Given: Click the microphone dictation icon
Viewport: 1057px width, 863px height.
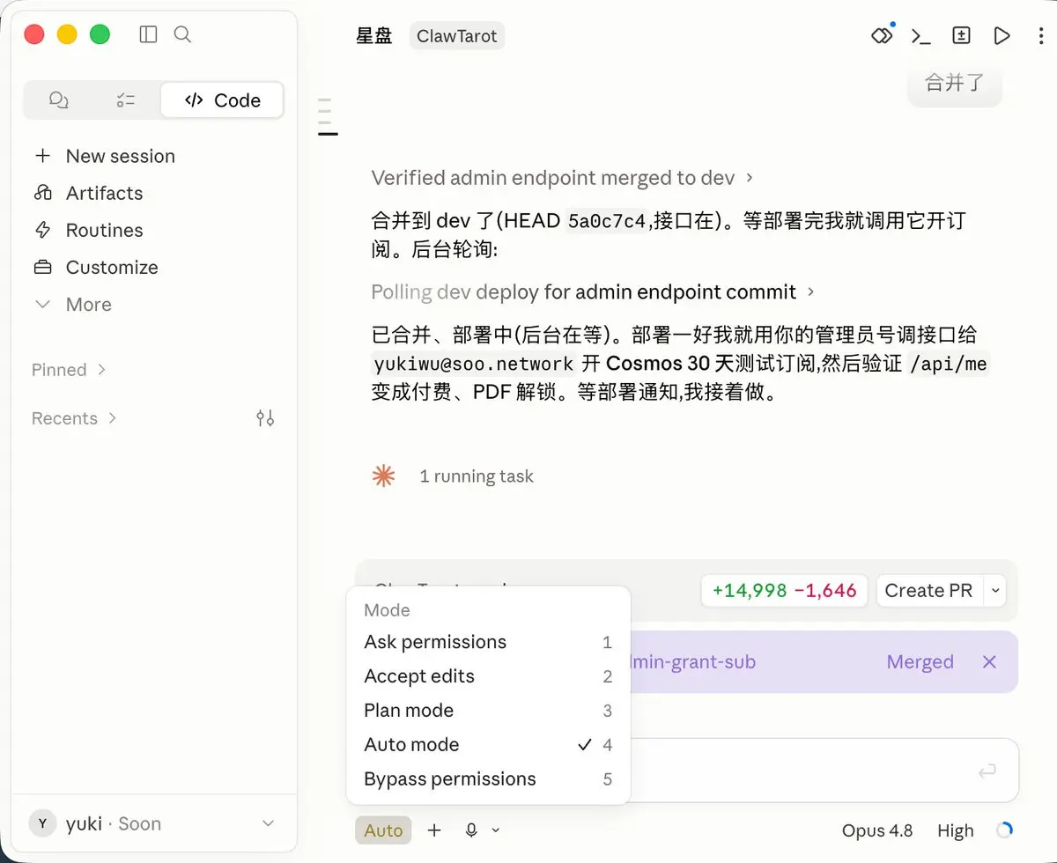Looking at the screenshot, I should [471, 830].
